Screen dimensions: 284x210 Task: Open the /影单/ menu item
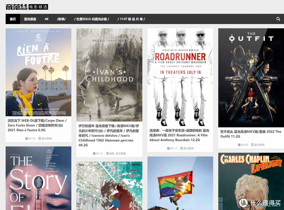pyautogui.click(x=61, y=19)
